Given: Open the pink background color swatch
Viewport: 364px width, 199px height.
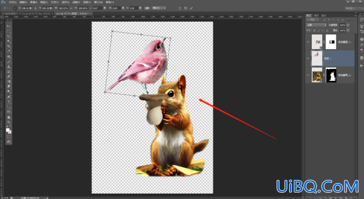Looking at the screenshot, I should tap(10, 132).
